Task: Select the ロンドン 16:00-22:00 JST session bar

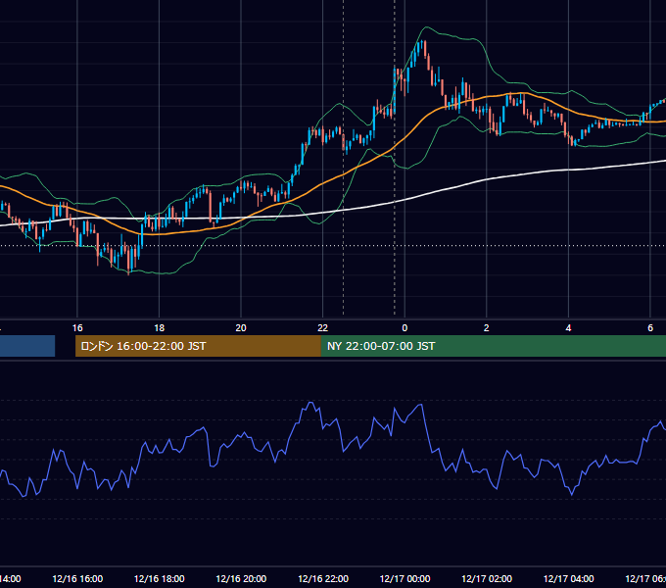Action: (x=198, y=346)
